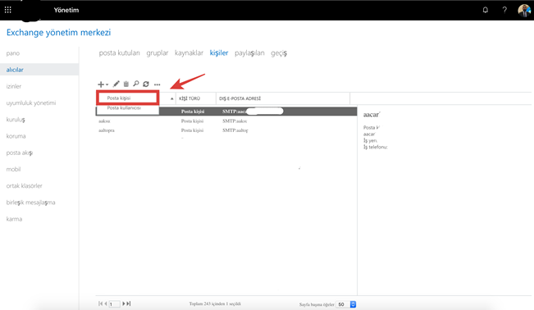Switch to the posta kutuları tab
Viewport: 534px width, 310px height.
point(119,53)
